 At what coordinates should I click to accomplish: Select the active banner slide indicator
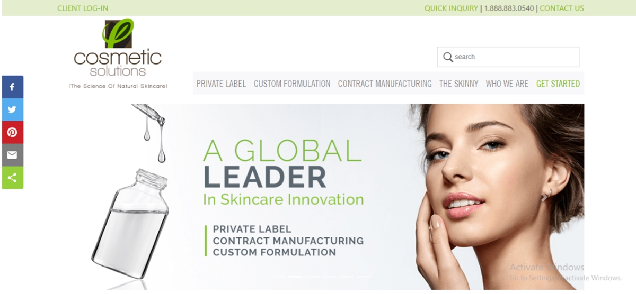[295, 277]
